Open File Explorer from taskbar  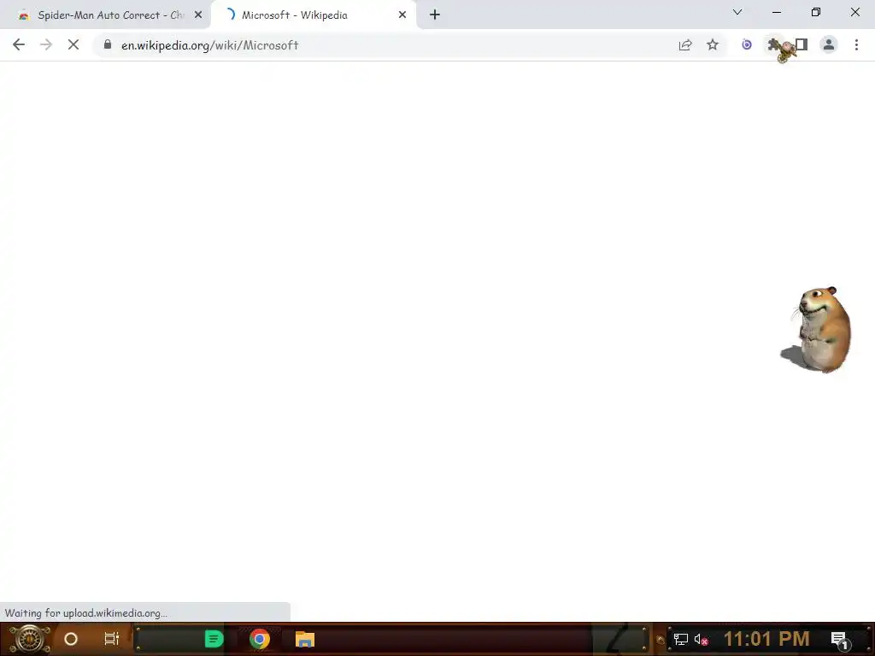(x=305, y=639)
